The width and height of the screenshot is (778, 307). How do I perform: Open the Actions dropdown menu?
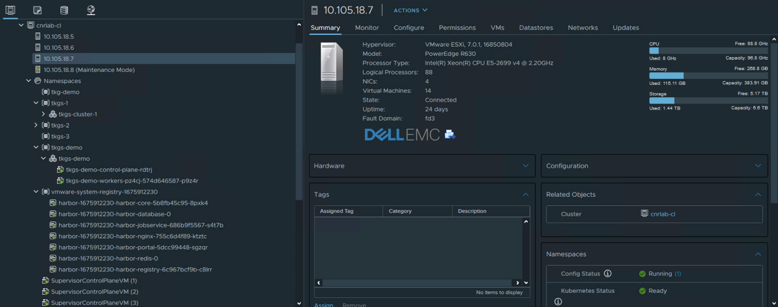click(x=410, y=10)
